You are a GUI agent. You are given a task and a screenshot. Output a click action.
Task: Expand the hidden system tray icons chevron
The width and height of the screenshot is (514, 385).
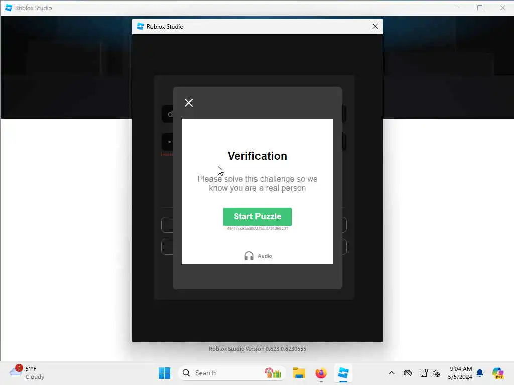pyautogui.click(x=392, y=373)
